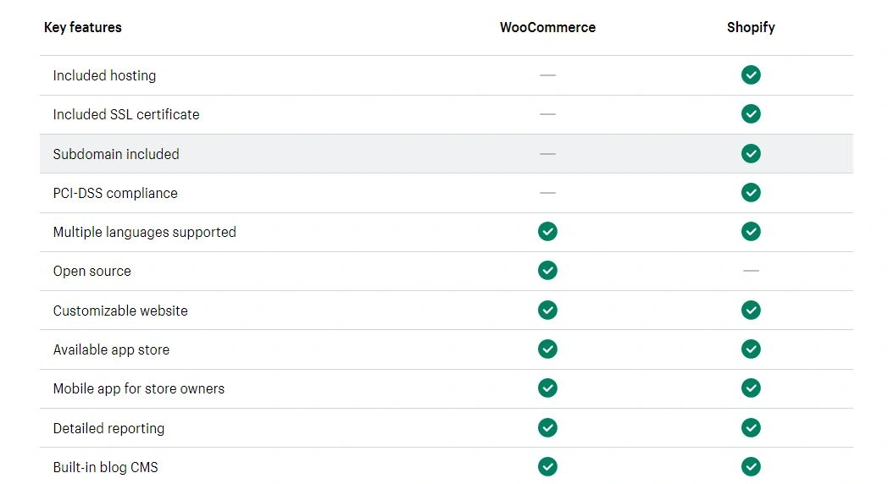
Task: Click WooCommerce checkmark for Detailed reporting
Action: click(547, 427)
